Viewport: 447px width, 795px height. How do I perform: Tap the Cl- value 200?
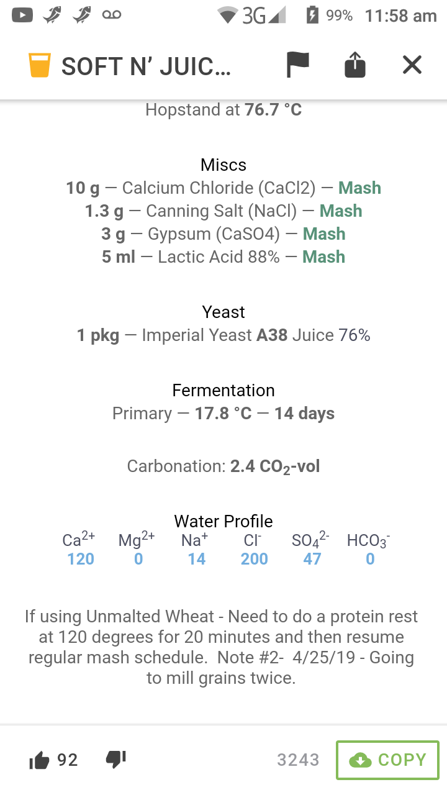(255, 559)
